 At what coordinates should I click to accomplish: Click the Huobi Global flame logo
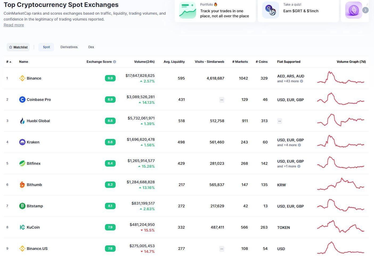coord(22,121)
